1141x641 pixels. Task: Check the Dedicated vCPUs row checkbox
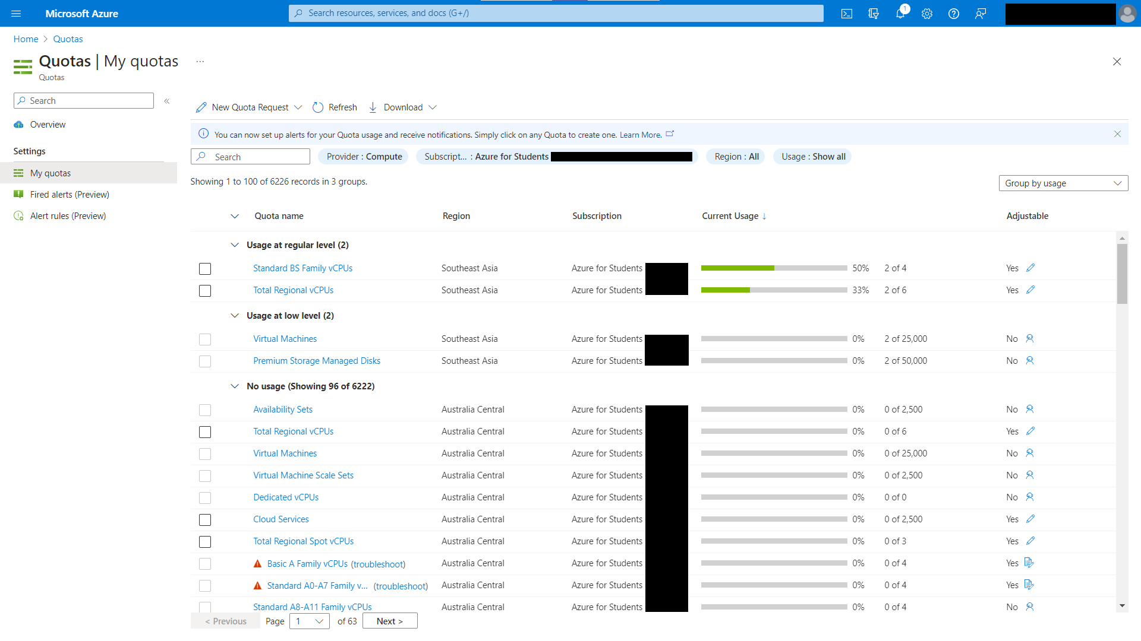pyautogui.click(x=205, y=498)
